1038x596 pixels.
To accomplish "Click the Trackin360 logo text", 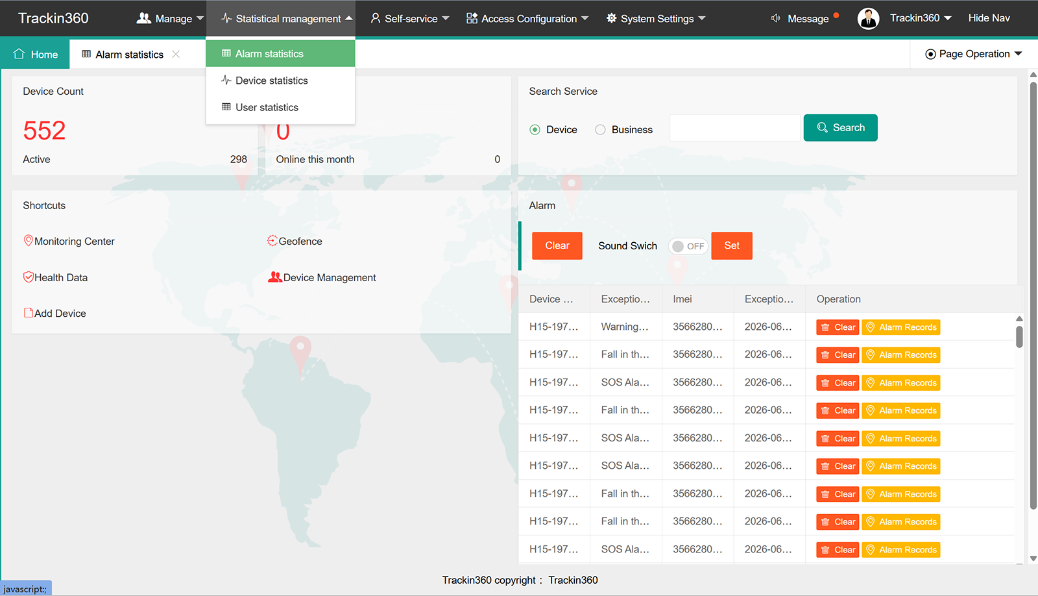I will (53, 18).
